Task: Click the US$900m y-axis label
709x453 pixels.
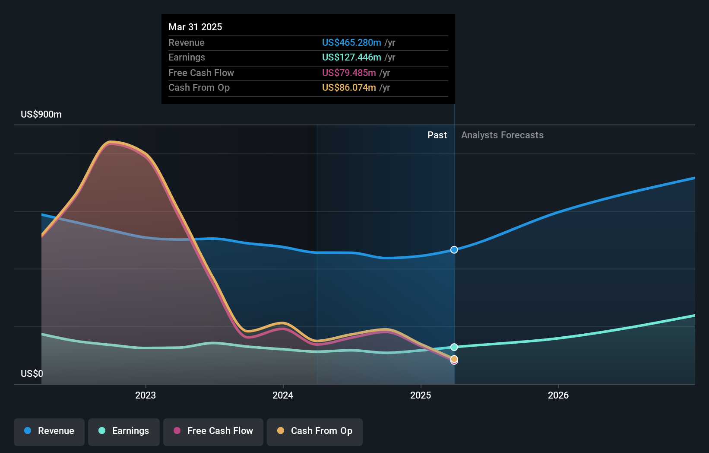Action: coord(41,115)
